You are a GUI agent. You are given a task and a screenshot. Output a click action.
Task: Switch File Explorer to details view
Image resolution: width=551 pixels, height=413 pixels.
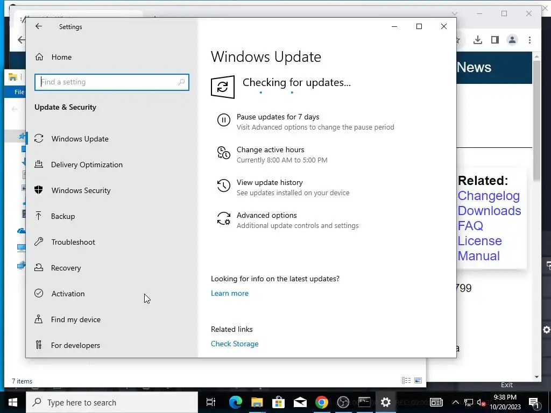click(406, 380)
